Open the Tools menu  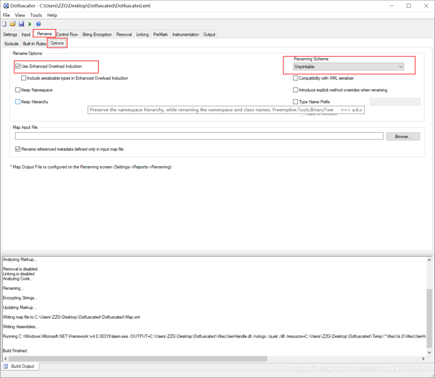(x=36, y=15)
